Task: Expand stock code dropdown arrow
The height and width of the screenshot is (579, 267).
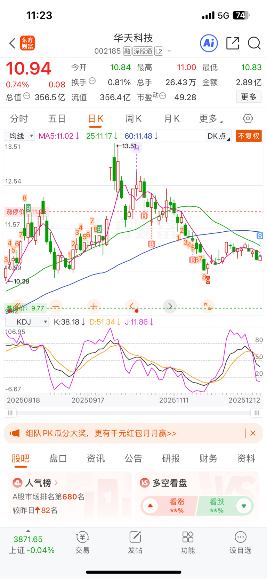Action: 169,51
